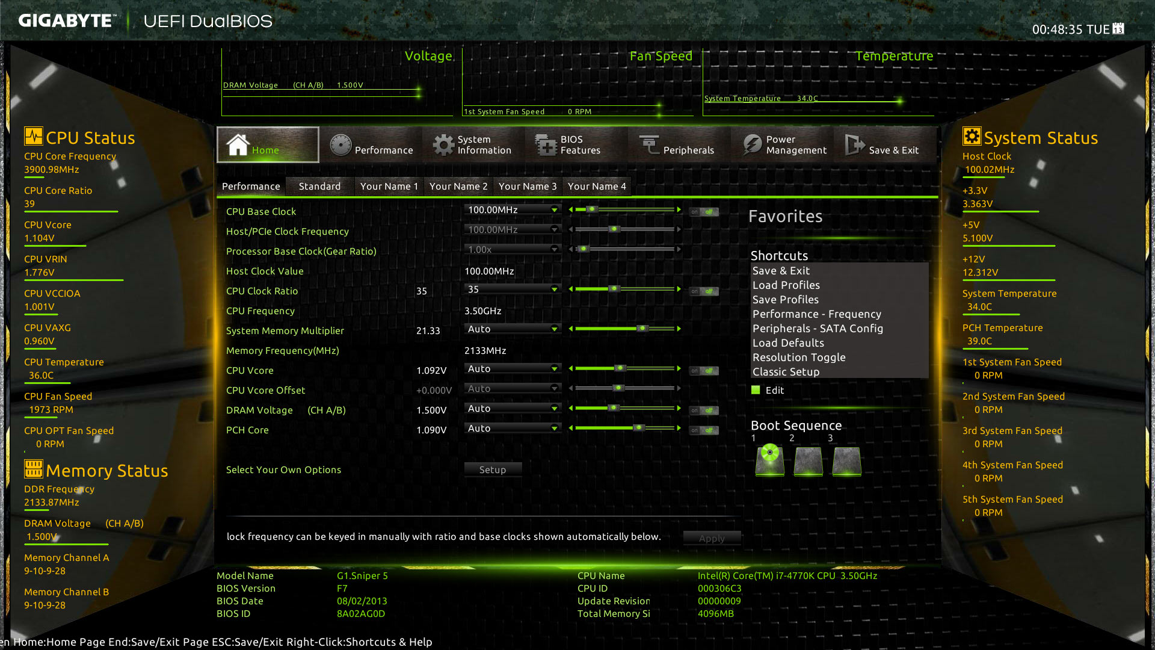Click the CPU Clock Ratio slider handle
The width and height of the screenshot is (1155, 650).
point(614,289)
